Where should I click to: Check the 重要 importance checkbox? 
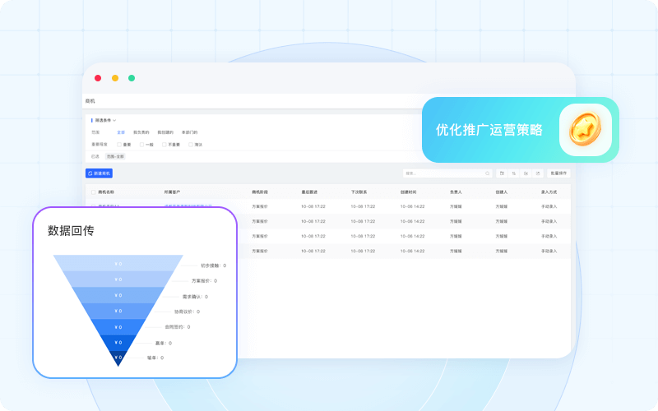[x=118, y=144]
